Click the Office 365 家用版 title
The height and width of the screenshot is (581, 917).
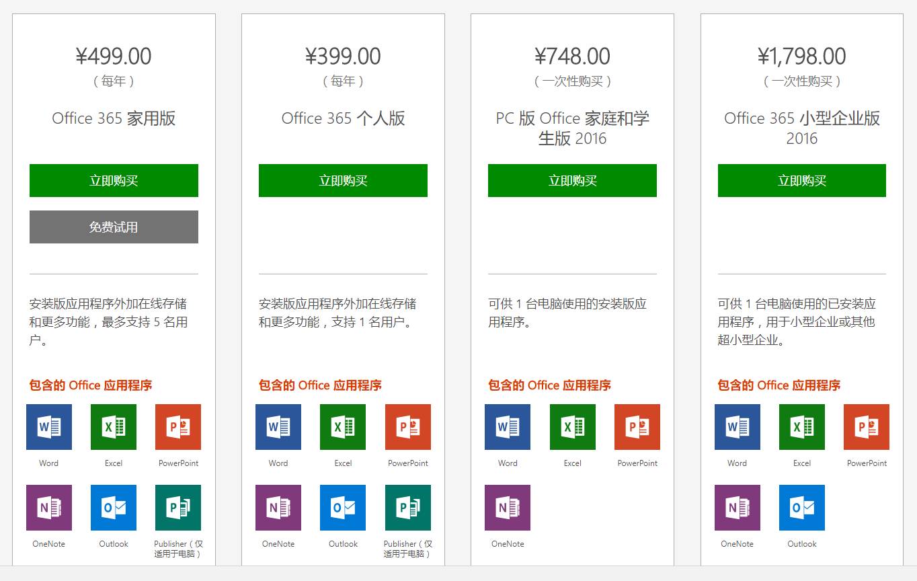pyautogui.click(x=114, y=118)
